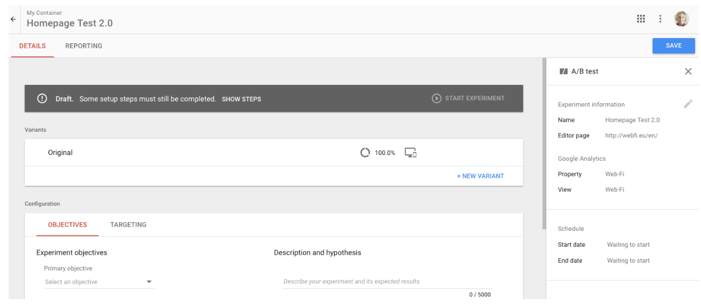Close the A/B test side panel
701x306 pixels.
coord(688,71)
